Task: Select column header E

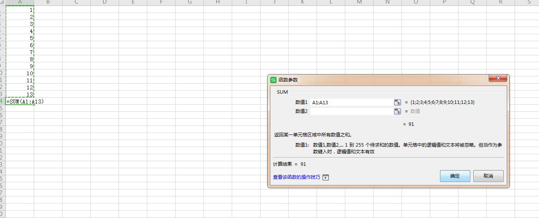Action: pyautogui.click(x=133, y=2)
